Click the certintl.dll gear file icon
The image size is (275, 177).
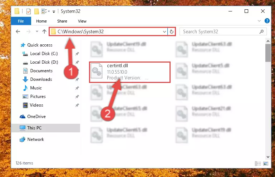(x=97, y=71)
